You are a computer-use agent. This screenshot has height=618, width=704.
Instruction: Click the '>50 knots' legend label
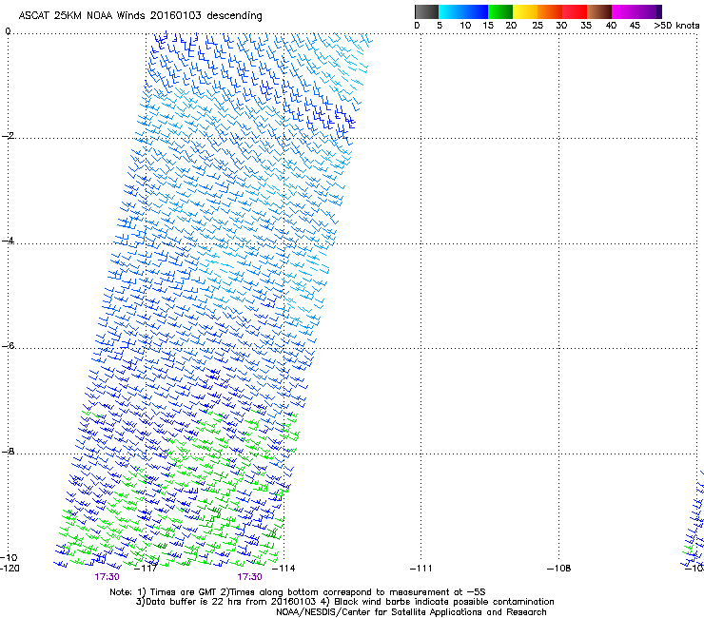676,26
